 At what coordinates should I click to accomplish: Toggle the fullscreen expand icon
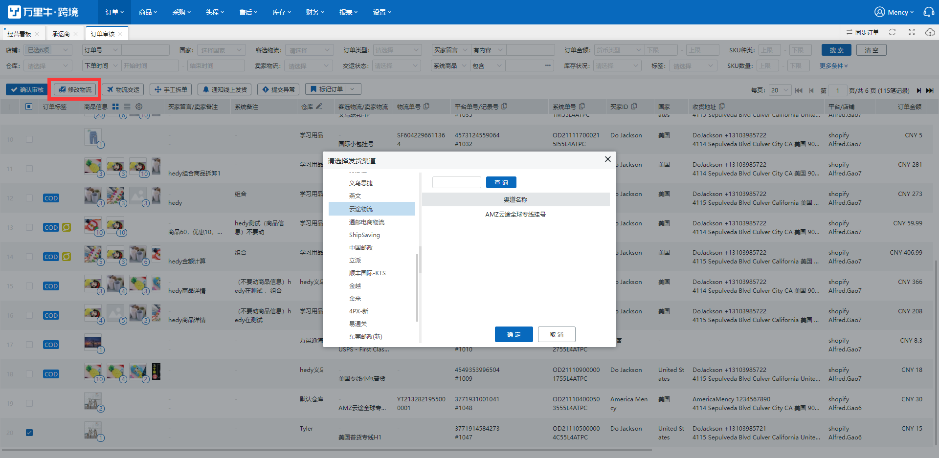coord(912,32)
